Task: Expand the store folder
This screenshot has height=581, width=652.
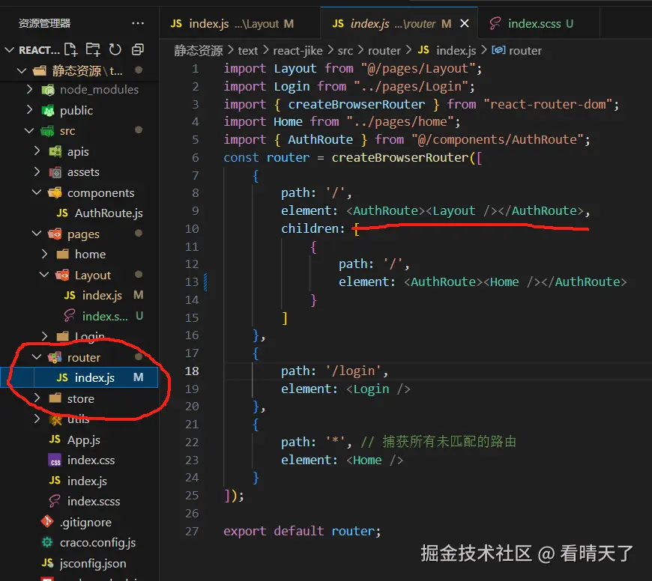Action: pyautogui.click(x=37, y=398)
